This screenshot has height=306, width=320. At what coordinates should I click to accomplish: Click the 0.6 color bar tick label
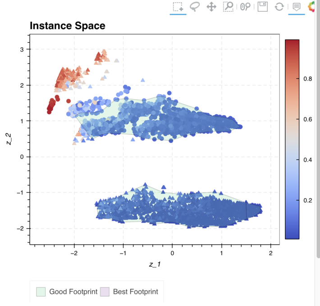tap(307, 119)
